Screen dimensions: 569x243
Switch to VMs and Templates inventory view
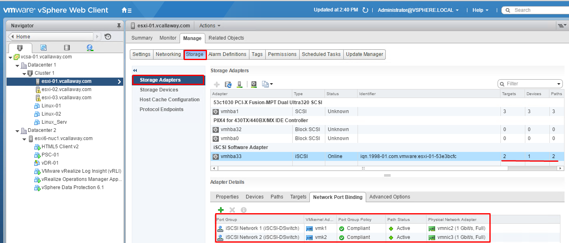43,48
